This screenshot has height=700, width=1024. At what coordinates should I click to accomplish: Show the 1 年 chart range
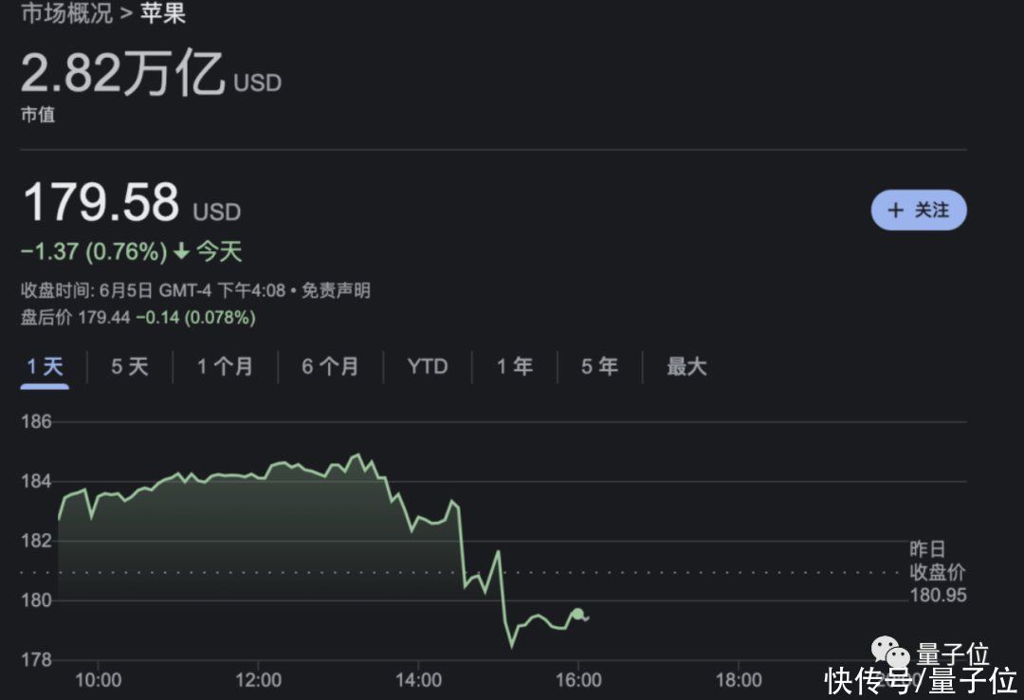click(514, 367)
